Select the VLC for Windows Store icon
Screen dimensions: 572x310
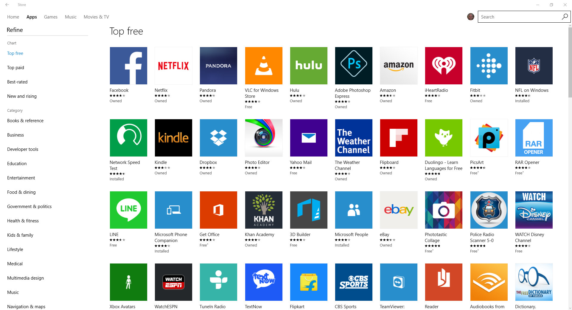pos(264,66)
